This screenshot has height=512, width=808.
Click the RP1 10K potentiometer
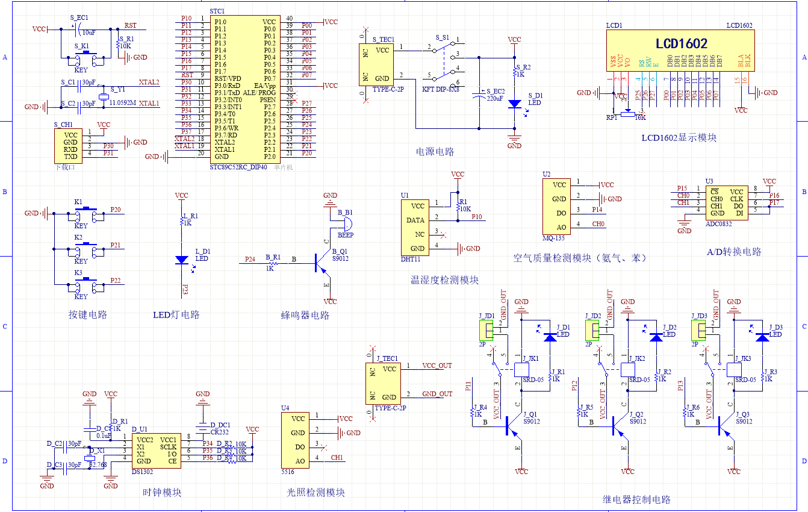coord(628,111)
